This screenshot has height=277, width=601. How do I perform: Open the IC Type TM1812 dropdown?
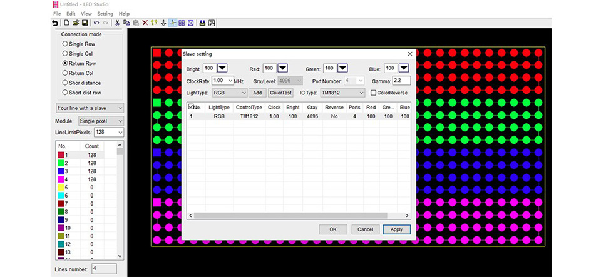[x=342, y=93]
